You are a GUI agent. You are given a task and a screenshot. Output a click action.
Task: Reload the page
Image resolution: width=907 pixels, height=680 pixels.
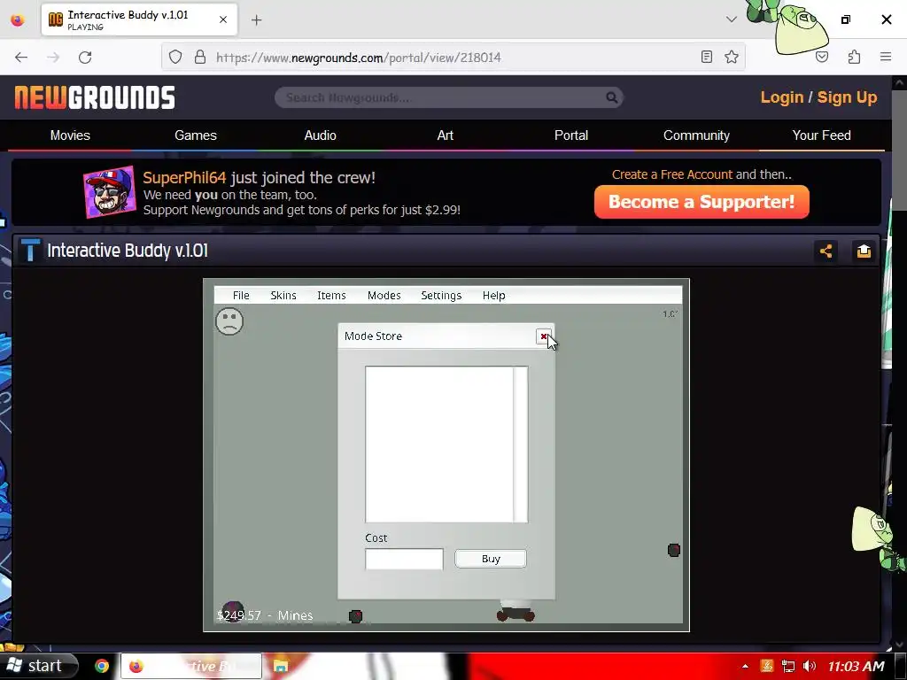(x=85, y=58)
